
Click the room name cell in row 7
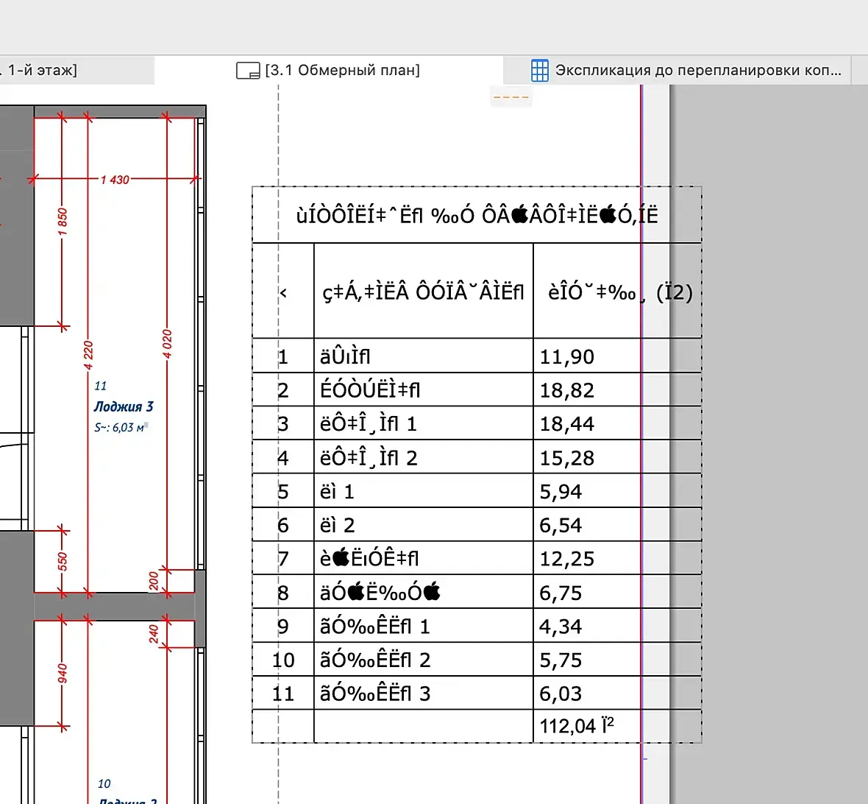coord(424,559)
